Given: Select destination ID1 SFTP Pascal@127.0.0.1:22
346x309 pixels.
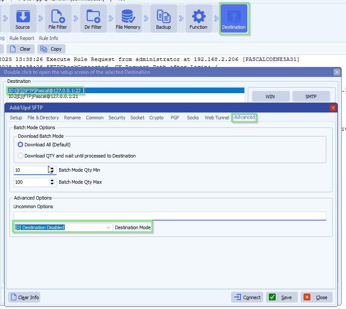Looking at the screenshot, I should pyautogui.click(x=126, y=90).
